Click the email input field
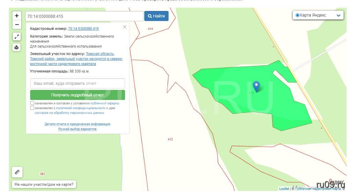The image size is (351, 194). pos(77,83)
